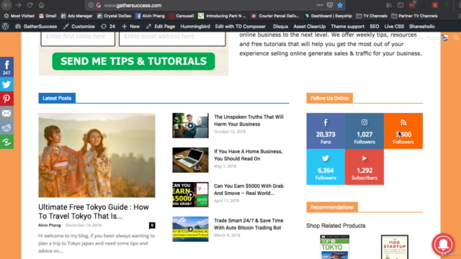461x259 pixels.
Task: Open YouTube 1,292 Subscribers tile
Action: coord(364,167)
